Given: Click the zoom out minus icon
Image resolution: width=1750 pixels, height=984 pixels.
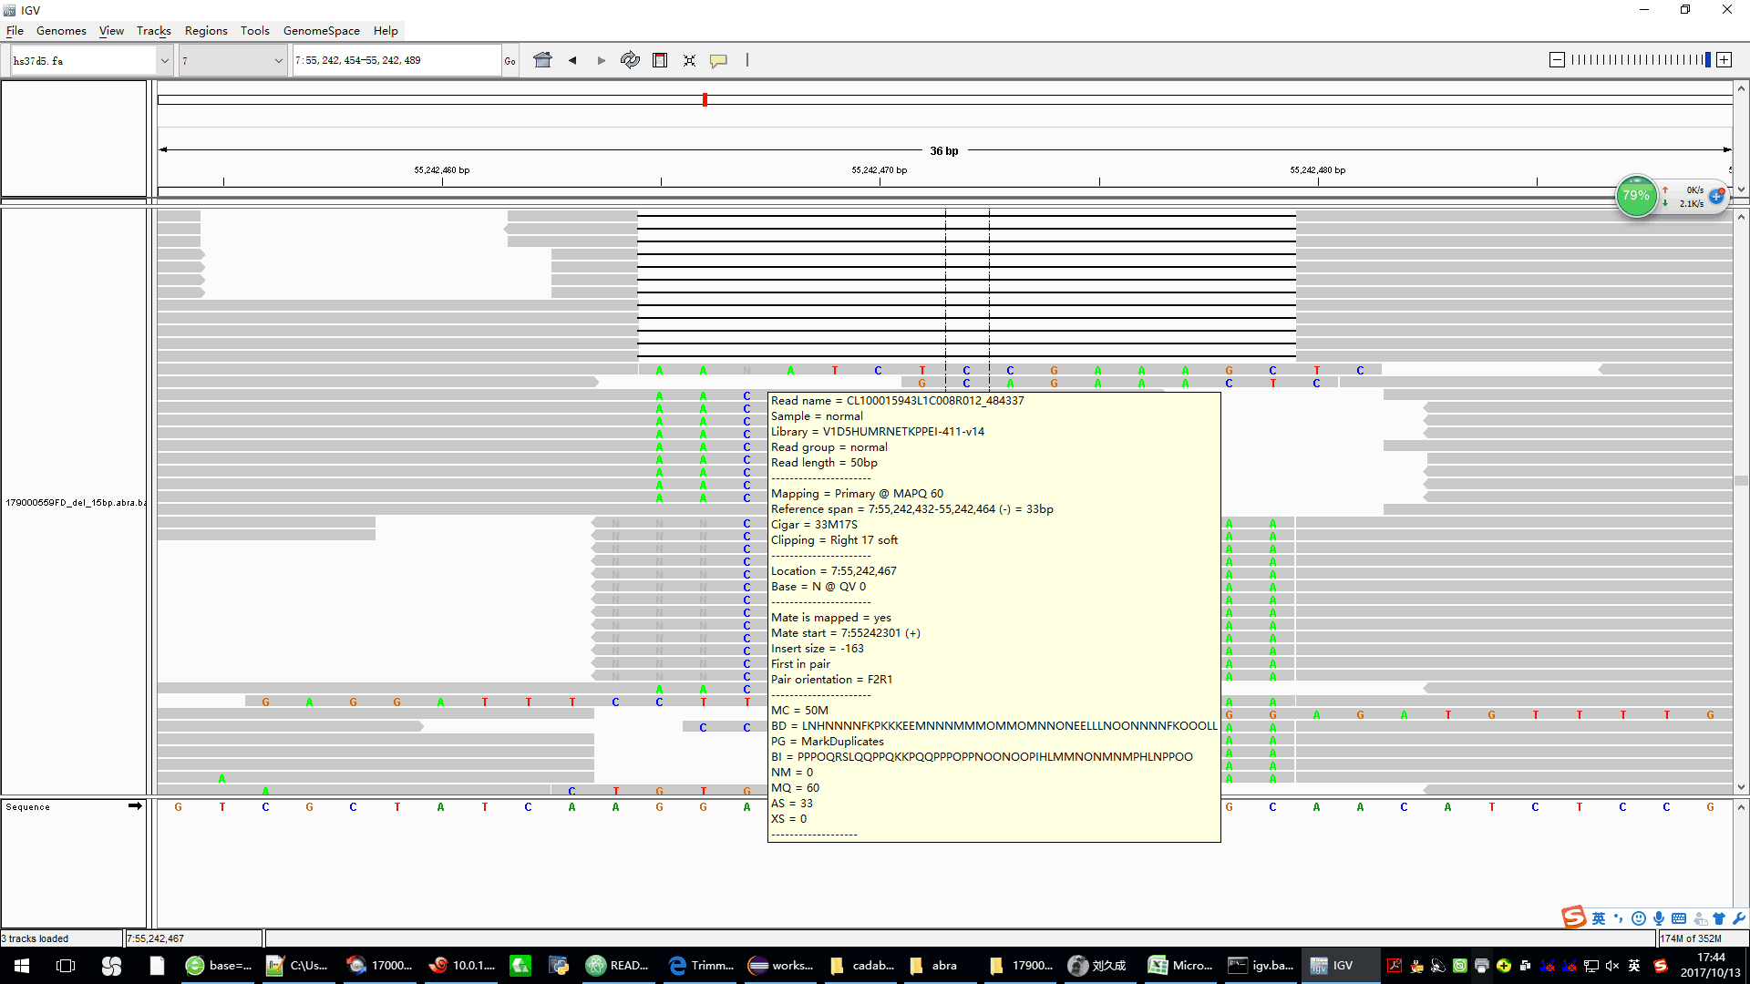Looking at the screenshot, I should tap(1557, 60).
